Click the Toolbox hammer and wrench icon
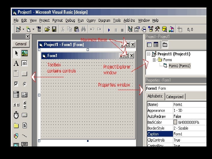Viewport: 212px width, 159px height. point(157,29)
